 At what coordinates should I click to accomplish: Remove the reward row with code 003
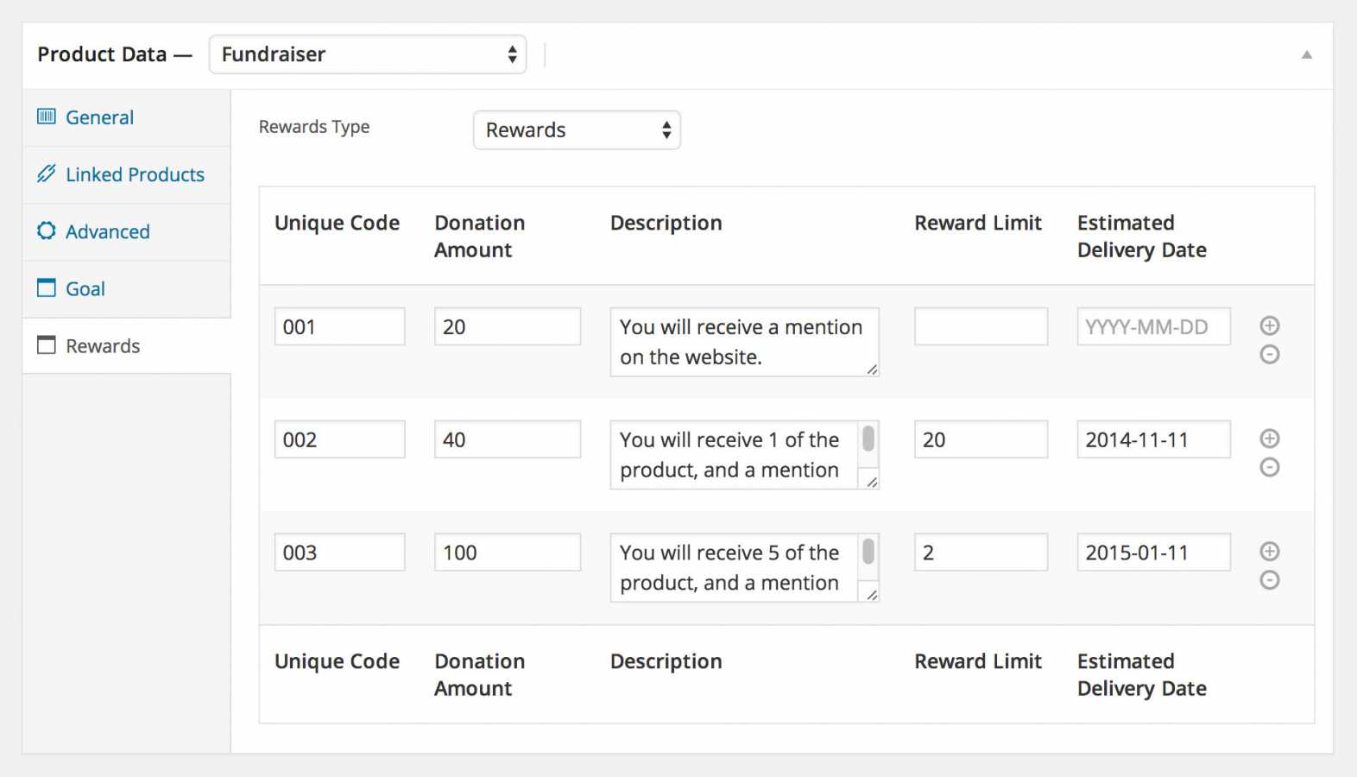(1269, 579)
